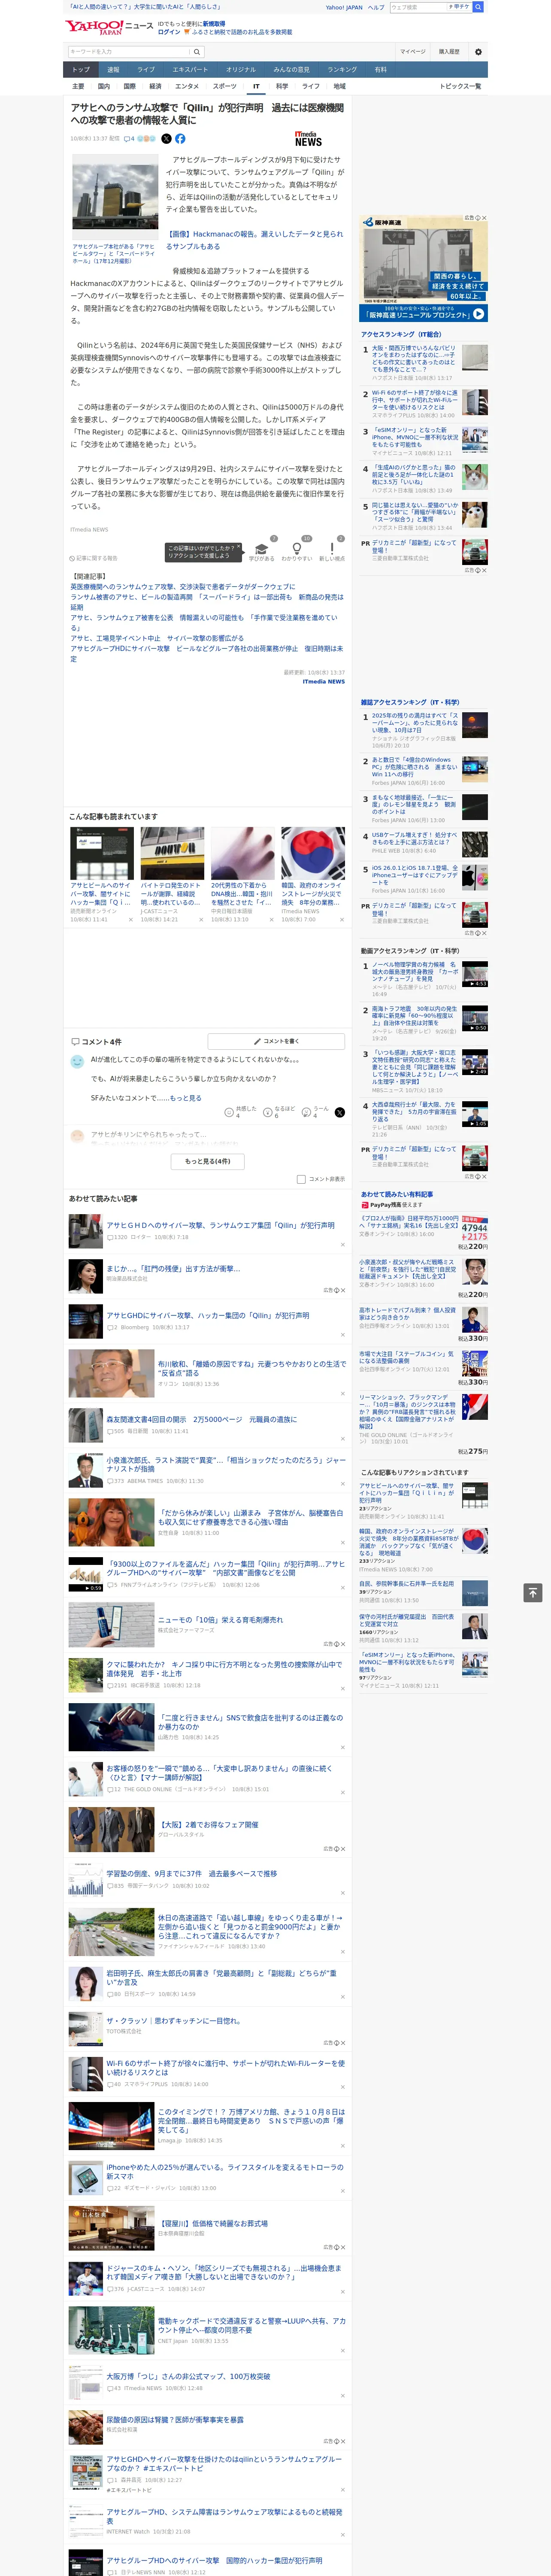551x2576 pixels.
Task: Share article on X icon under headline
Action: coord(166,139)
